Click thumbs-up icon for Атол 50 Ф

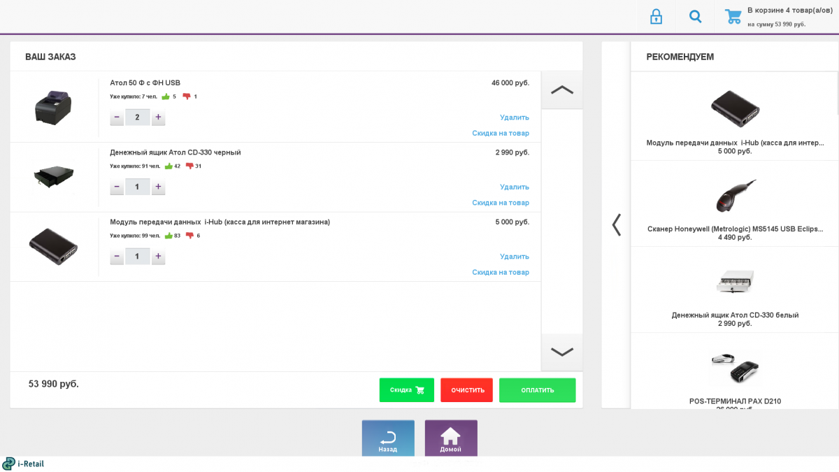pos(166,96)
